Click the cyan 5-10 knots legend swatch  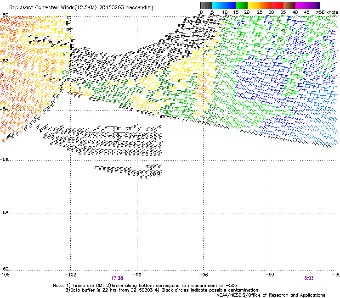pyautogui.click(x=218, y=6)
